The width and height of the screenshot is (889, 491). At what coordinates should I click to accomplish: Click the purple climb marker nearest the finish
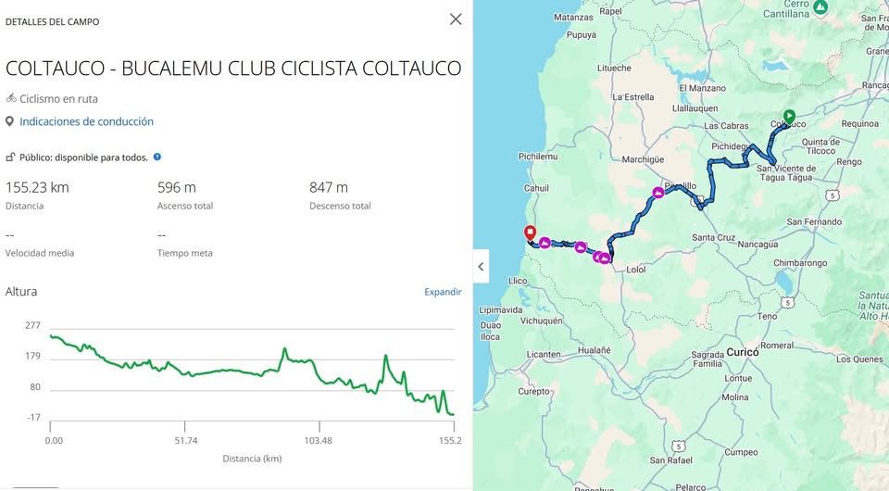coord(545,242)
